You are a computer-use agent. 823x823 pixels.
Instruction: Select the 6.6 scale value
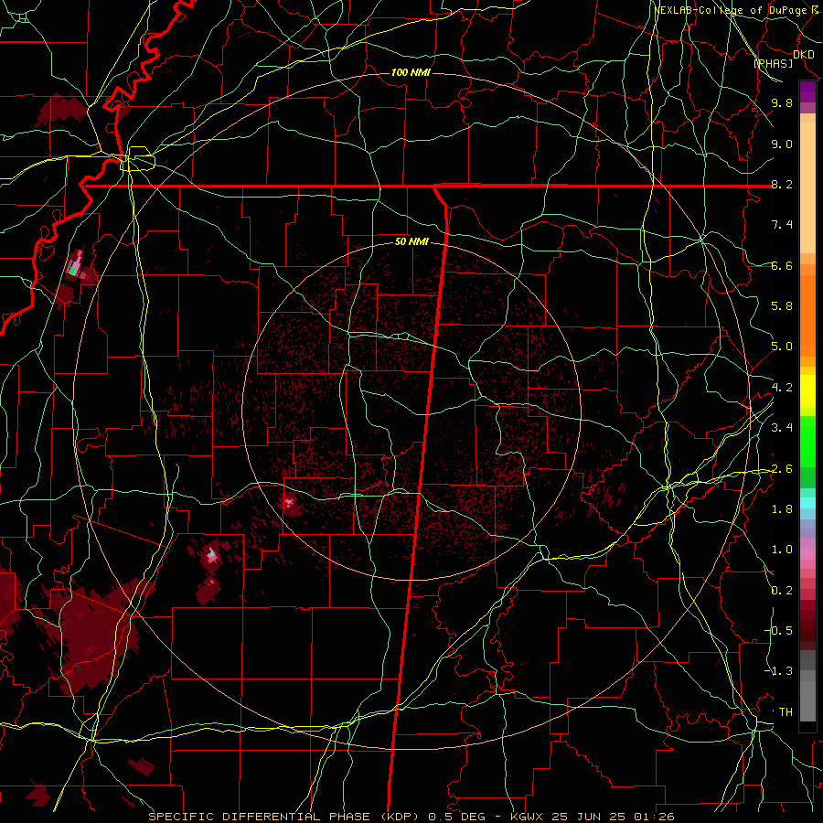coord(782,265)
